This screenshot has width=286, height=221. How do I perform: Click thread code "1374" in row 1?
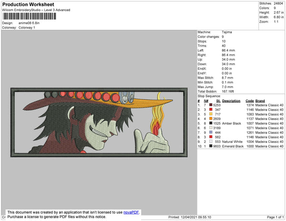point(250,105)
